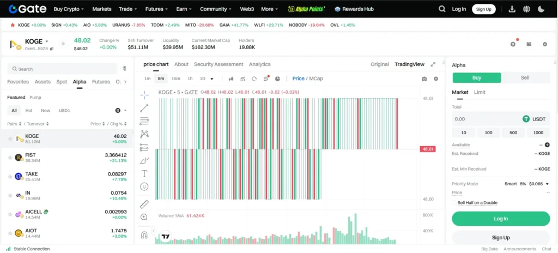Select the horizontal lines Fibonacci tool

tap(144, 121)
